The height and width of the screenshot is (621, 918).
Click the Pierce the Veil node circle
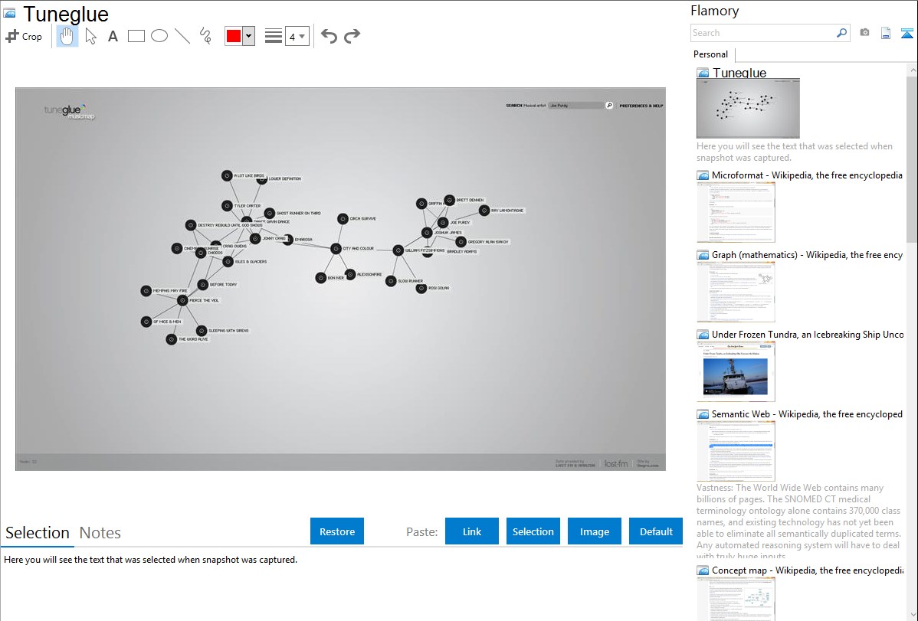coord(182,300)
